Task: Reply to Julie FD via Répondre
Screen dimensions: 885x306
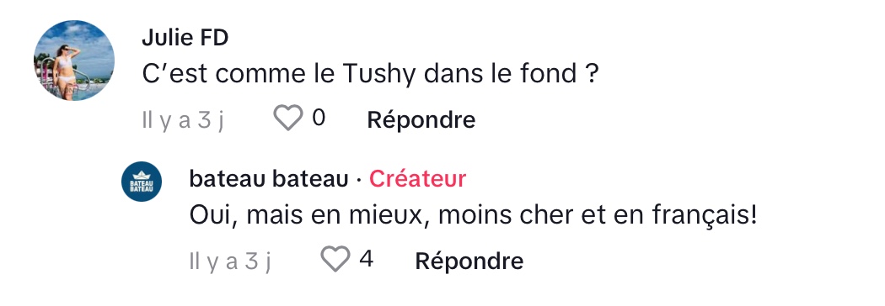Action: point(421,120)
